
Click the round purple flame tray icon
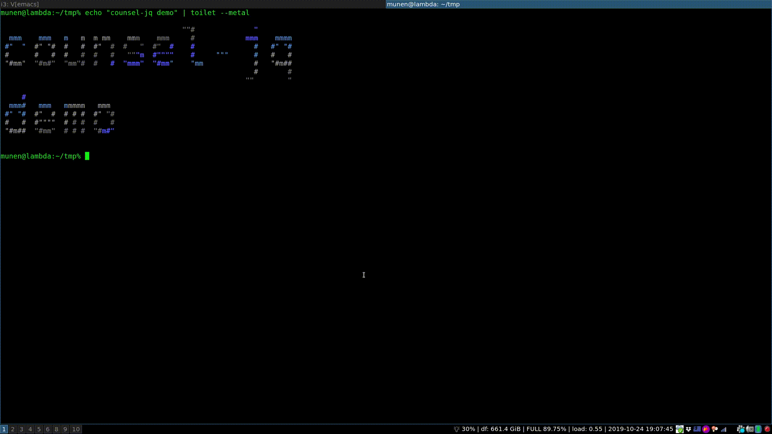point(706,429)
